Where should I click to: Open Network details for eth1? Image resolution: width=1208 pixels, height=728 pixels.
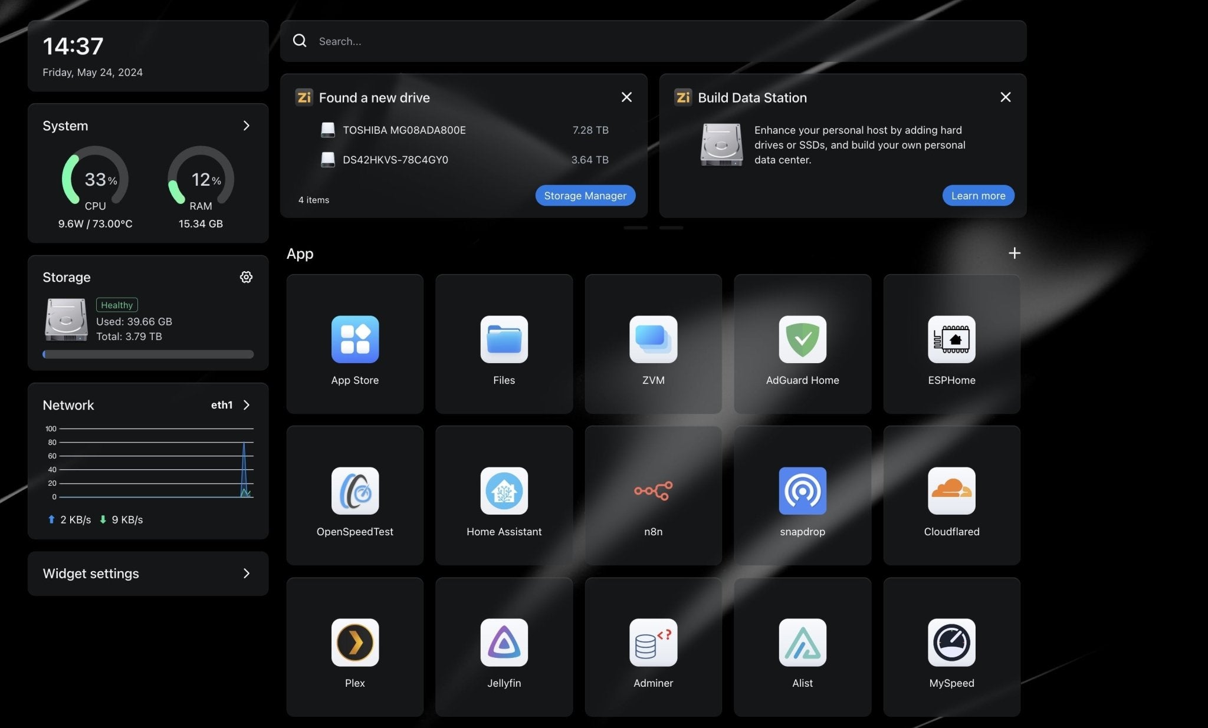pos(246,405)
